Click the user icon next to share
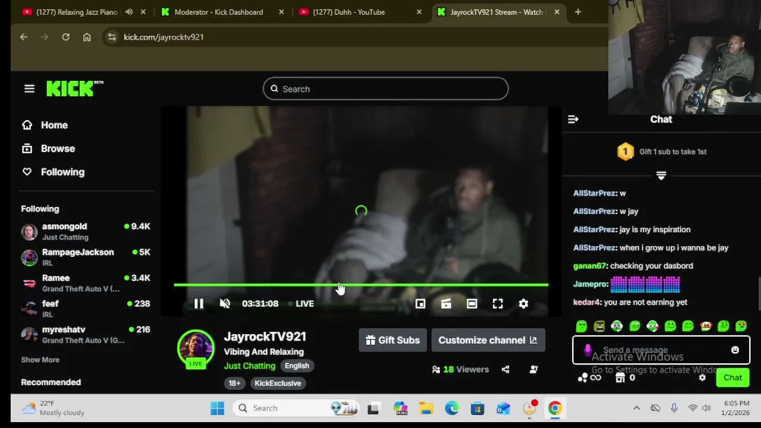The image size is (761, 428). 534,369
